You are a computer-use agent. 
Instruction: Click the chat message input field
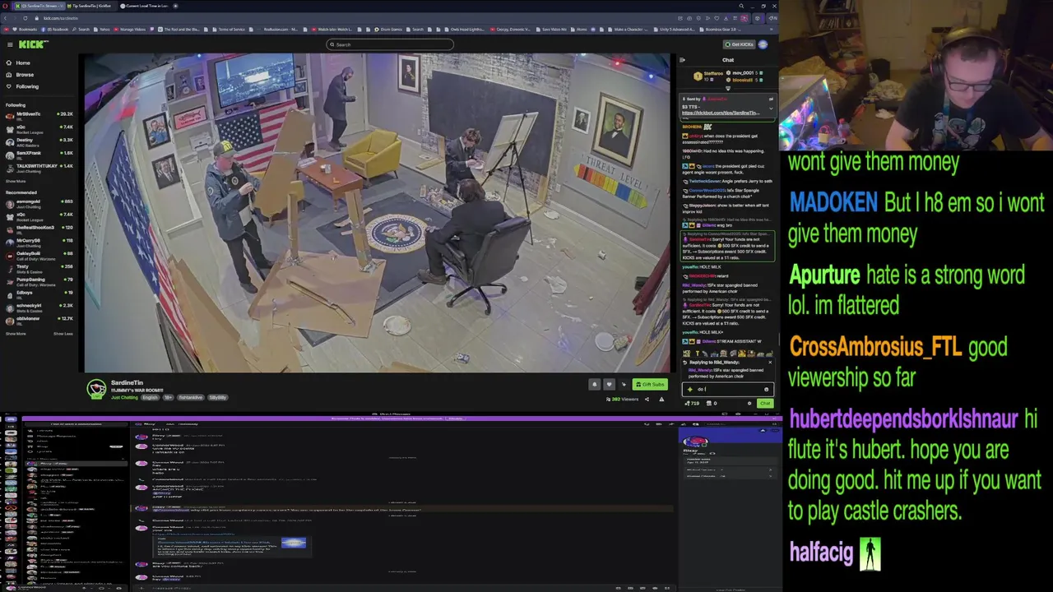(728, 389)
